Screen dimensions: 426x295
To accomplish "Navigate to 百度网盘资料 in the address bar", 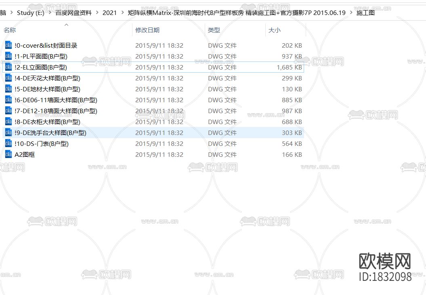I will click(x=73, y=13).
